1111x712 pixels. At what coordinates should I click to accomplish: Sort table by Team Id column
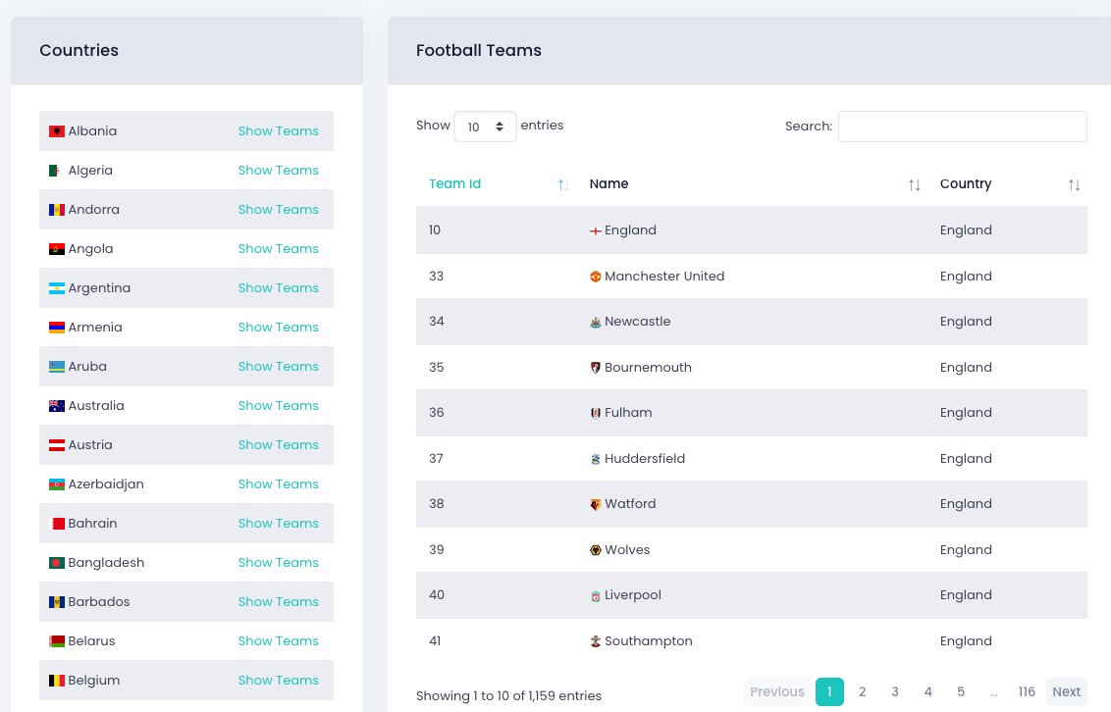(455, 184)
